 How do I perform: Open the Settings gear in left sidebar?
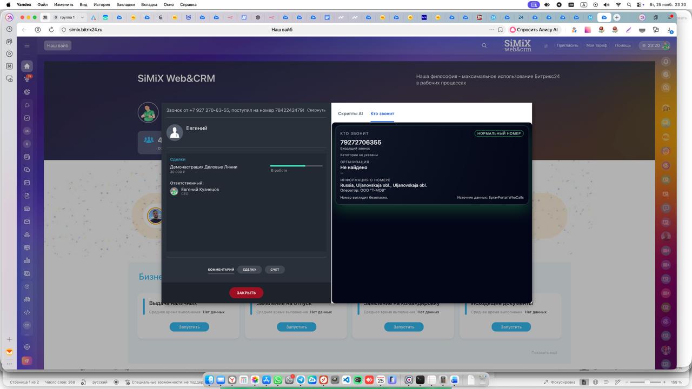26,347
